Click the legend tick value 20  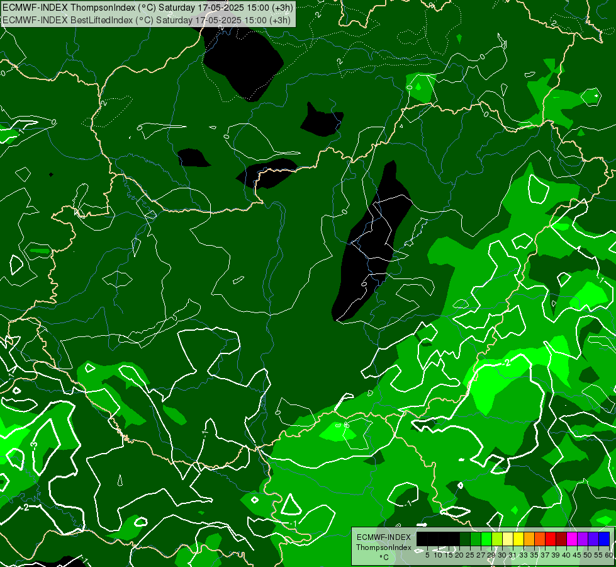(459, 555)
